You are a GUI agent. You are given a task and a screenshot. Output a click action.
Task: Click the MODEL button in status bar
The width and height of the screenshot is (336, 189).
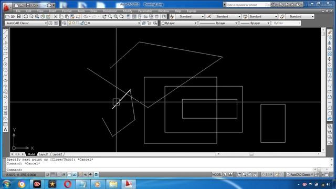coord(217,175)
